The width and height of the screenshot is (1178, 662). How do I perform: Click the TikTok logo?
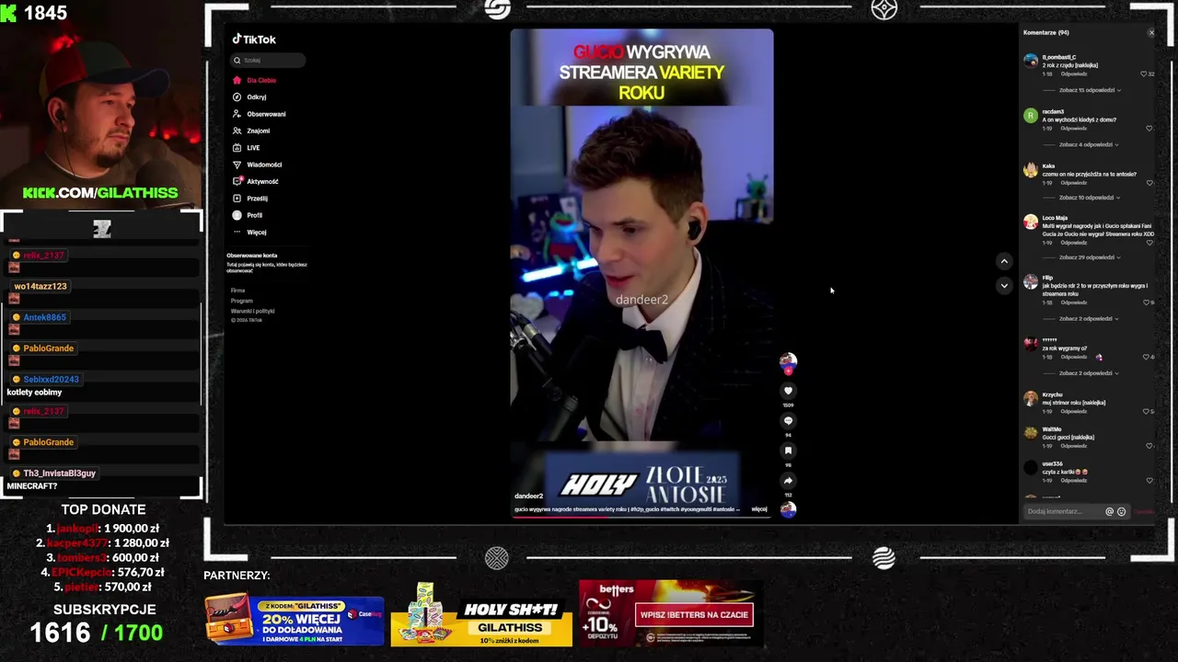254,40
